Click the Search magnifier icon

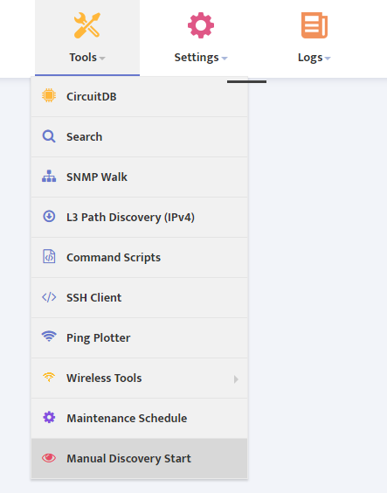49,136
